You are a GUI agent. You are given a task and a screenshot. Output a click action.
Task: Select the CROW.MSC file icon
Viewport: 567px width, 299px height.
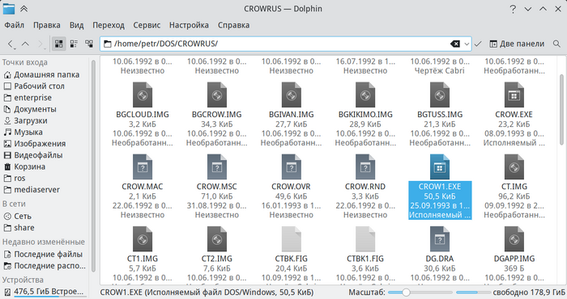(217, 167)
